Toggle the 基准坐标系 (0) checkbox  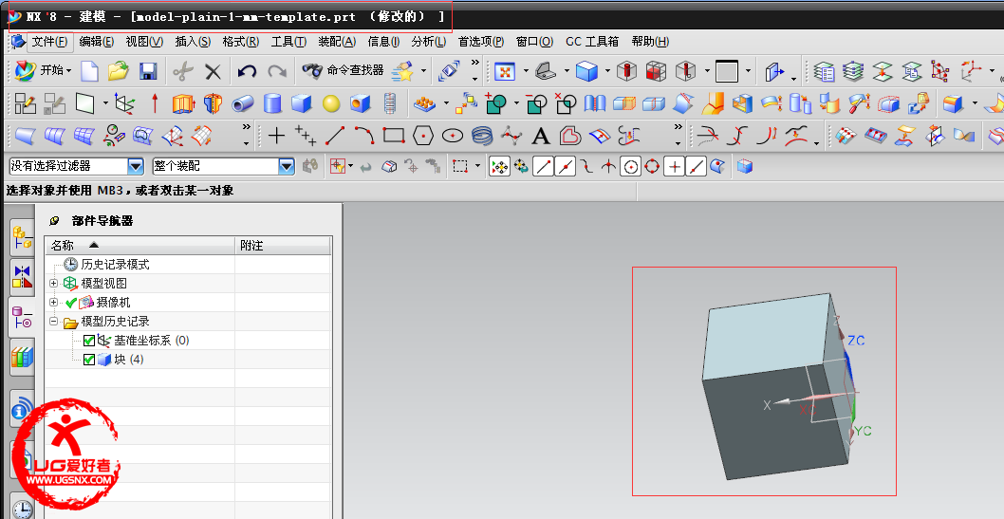[x=89, y=341]
